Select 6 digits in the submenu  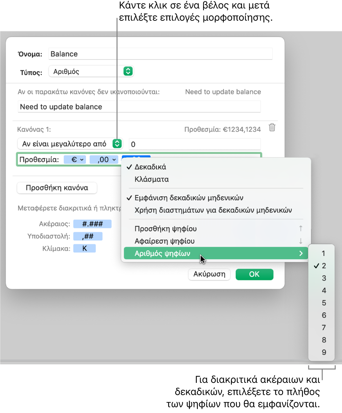[321, 315]
